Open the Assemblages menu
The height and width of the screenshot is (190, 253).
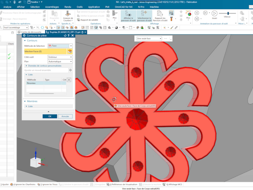coord(52,7)
